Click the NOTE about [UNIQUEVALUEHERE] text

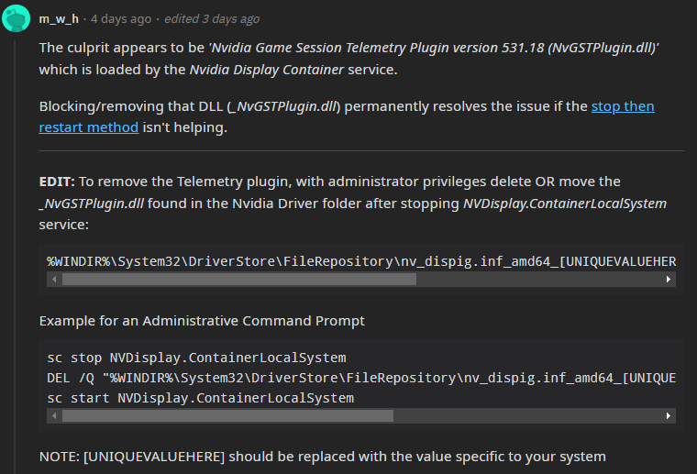(x=322, y=456)
